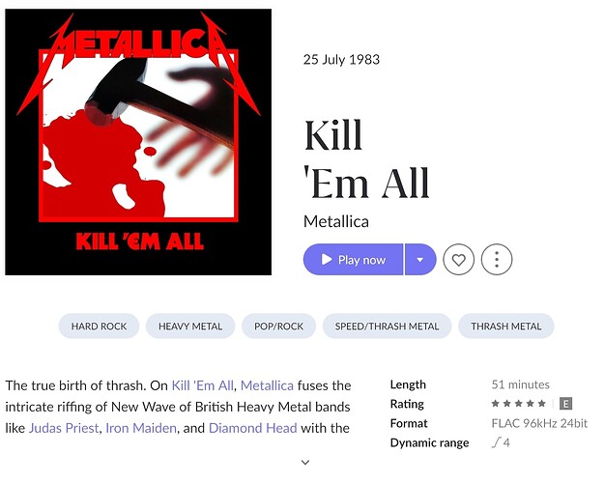This screenshot has width=604, height=483.
Task: Click the explicit 'E' badge
Action: (x=566, y=404)
